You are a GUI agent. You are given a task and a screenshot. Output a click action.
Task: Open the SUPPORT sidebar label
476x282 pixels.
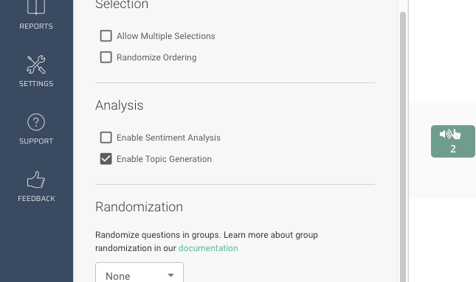click(x=36, y=141)
